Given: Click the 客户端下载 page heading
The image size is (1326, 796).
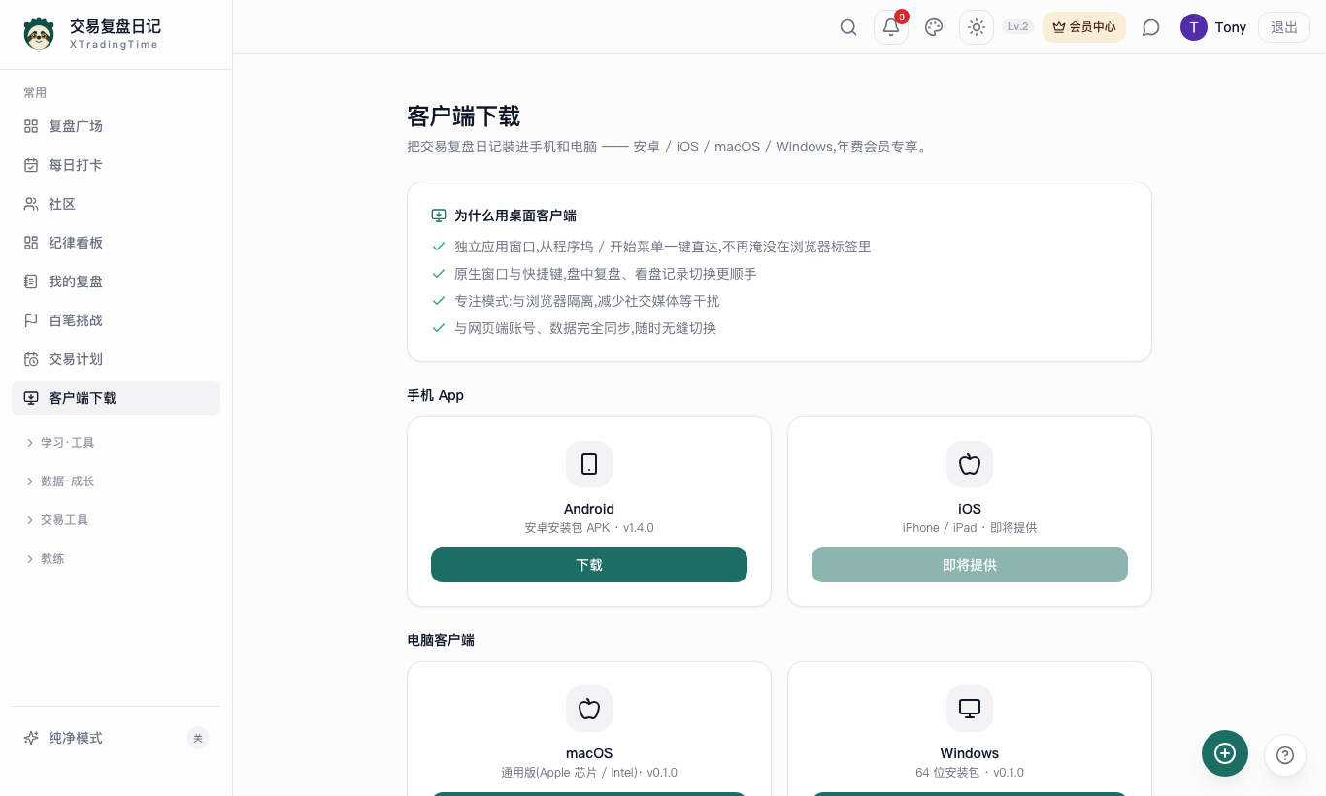Looking at the screenshot, I should click(464, 116).
